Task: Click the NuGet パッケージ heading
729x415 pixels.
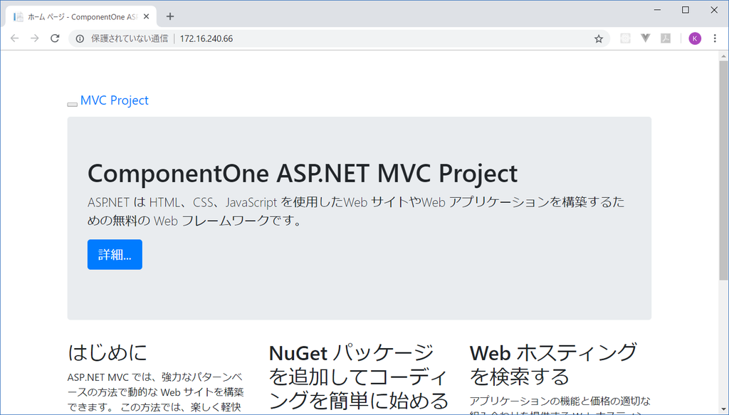Action: 359,377
